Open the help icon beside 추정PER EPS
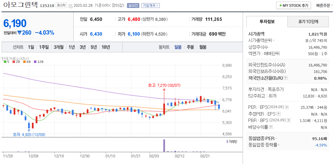This screenshot has height=164, width=335. (278, 114)
